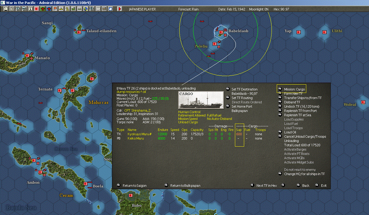Click the orange flag toolbar icon
This screenshot has width=369, height=215.
55,9
